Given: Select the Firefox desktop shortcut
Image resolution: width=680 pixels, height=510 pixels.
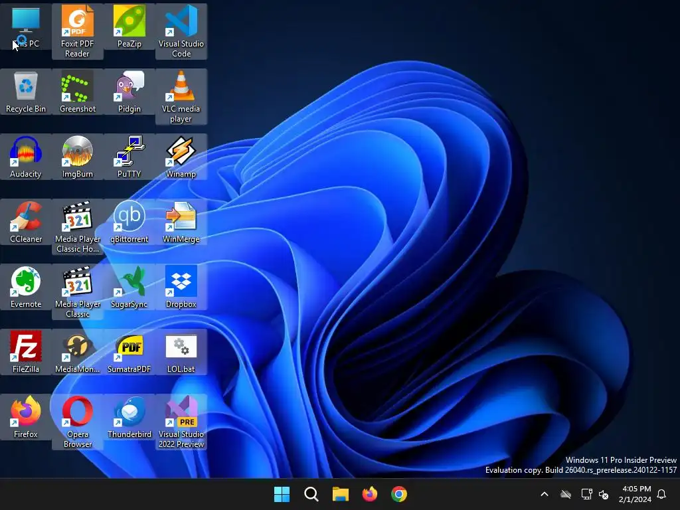Looking at the screenshot, I should 26,417.
